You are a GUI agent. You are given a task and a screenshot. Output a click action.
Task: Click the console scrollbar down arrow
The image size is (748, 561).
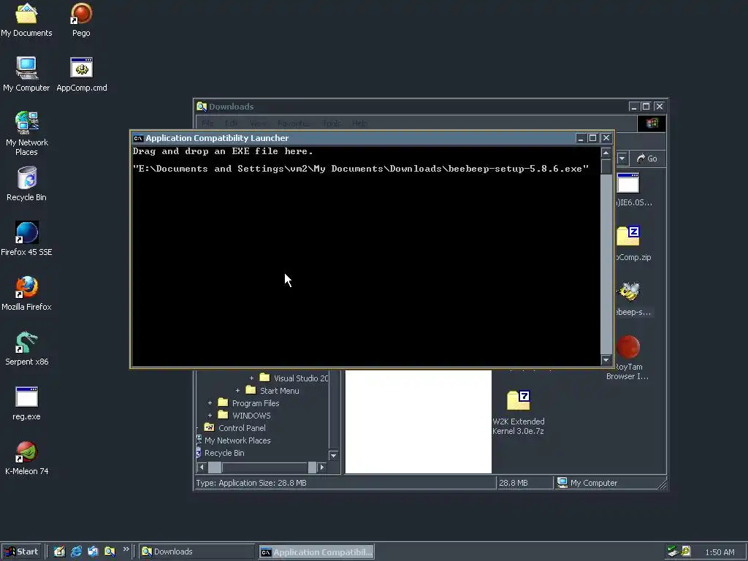[606, 359]
